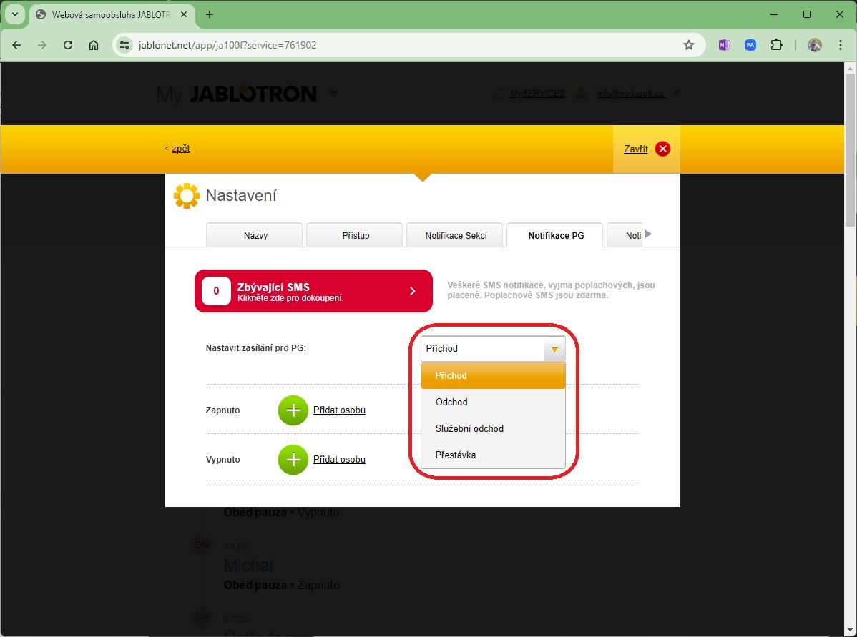
Task: Click the tab scroll right arrow
Action: (x=648, y=234)
